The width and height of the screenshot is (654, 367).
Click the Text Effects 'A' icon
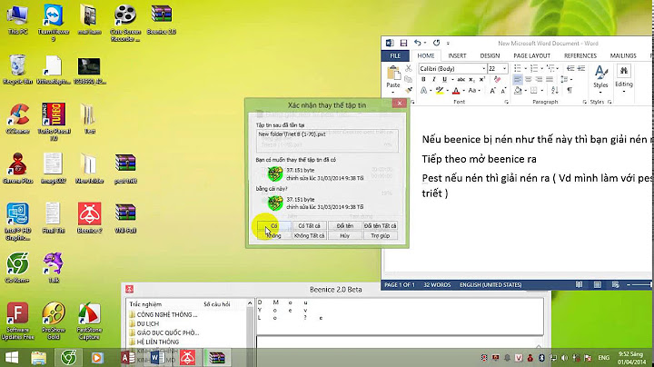423,90
